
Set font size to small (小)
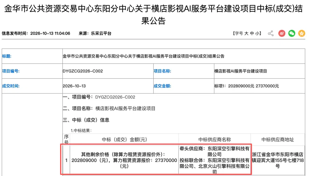point(257,33)
